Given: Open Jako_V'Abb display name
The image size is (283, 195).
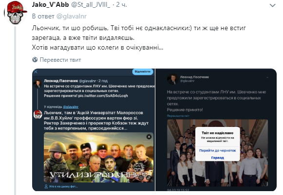Looking at the screenshot, I should [50, 4].
